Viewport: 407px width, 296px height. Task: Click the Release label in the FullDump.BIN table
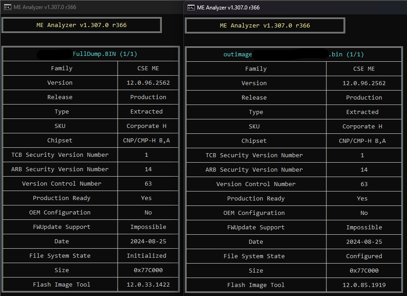tap(59, 97)
